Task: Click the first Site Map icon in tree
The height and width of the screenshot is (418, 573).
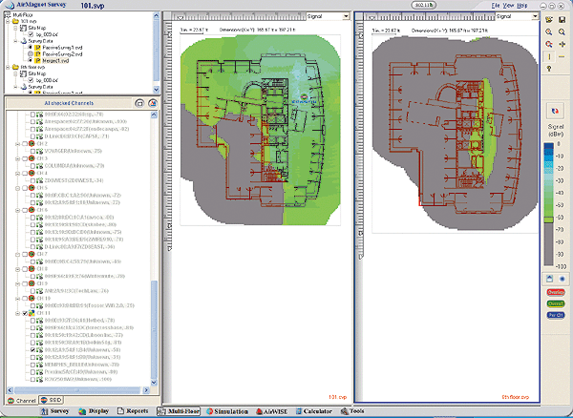Action: pos(23,28)
